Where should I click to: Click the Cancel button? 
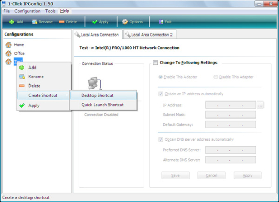pyautogui.click(x=211, y=175)
